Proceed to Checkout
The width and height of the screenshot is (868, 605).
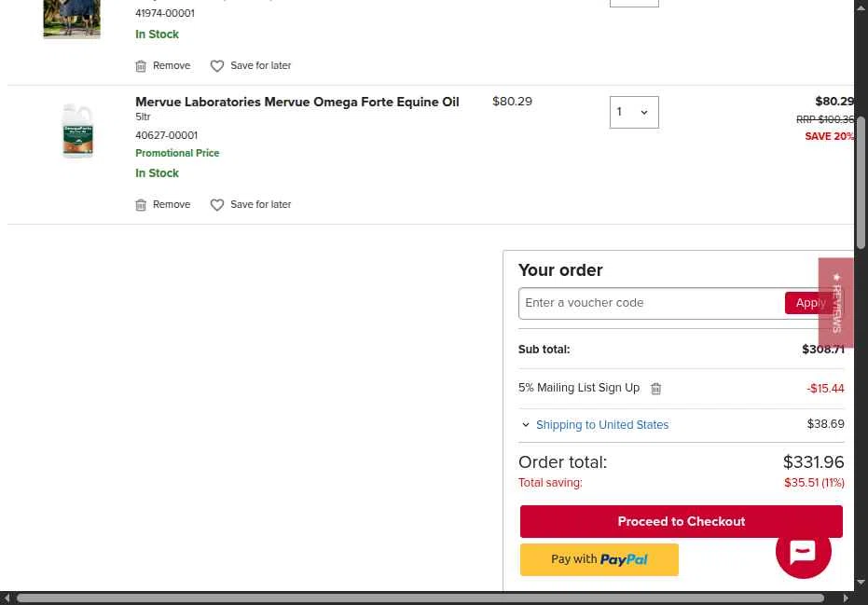tap(682, 521)
